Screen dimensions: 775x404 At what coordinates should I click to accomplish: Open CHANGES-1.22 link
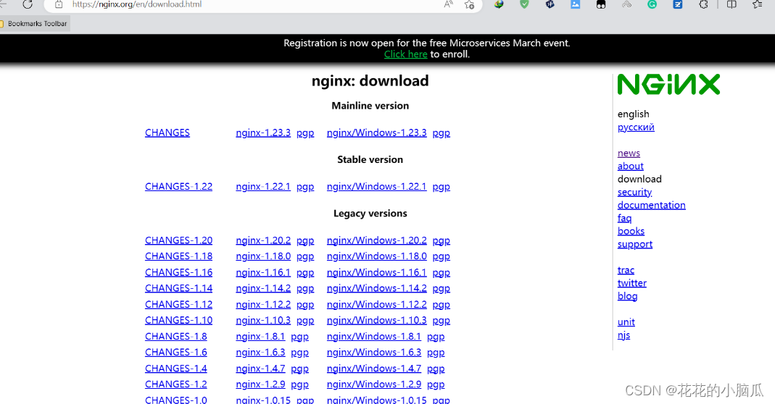tap(178, 187)
